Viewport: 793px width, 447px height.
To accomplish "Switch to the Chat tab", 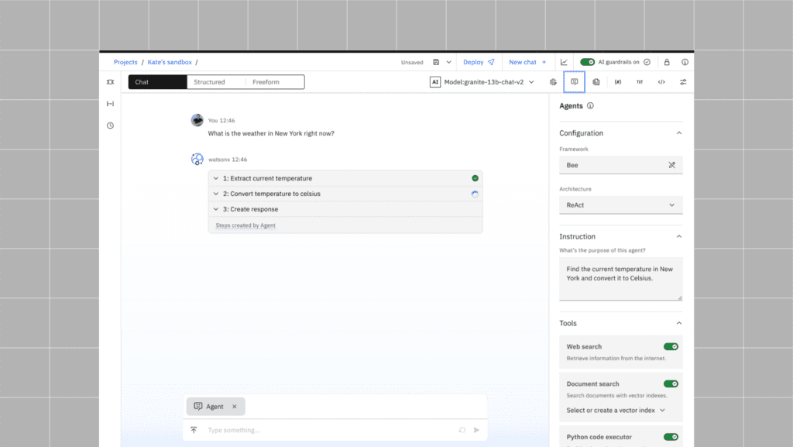I will tap(157, 82).
